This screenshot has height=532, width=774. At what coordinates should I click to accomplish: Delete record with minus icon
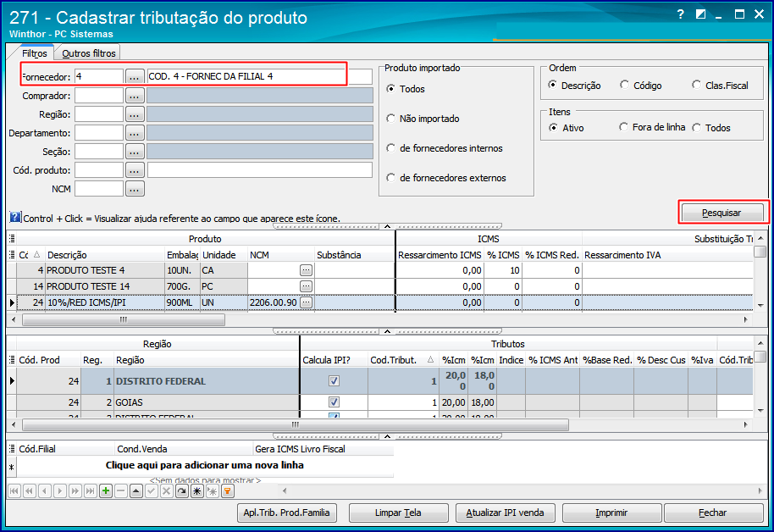point(121,491)
